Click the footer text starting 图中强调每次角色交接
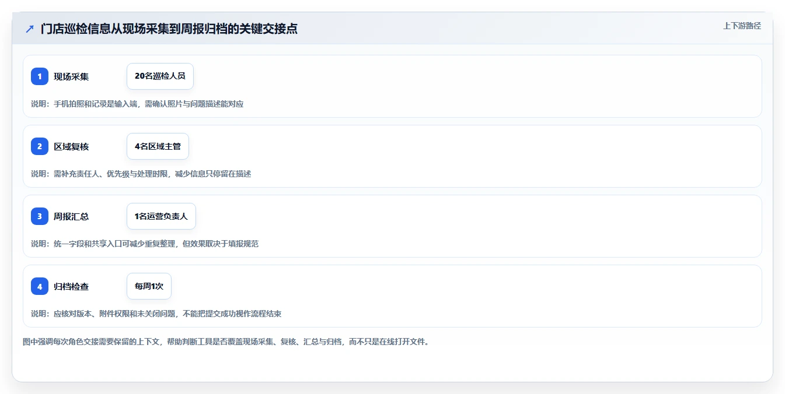 [226, 342]
